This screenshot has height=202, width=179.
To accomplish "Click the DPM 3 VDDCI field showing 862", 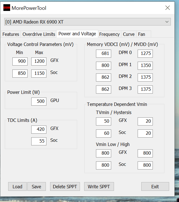I will pos(104,89).
